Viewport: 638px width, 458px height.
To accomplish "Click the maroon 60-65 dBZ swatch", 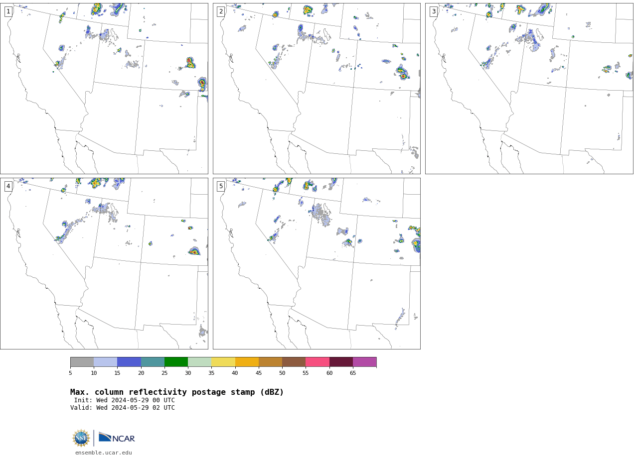I will pyautogui.click(x=341, y=362).
